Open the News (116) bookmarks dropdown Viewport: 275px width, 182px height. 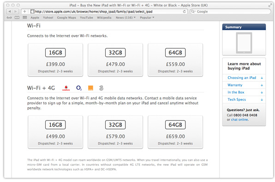126,18
